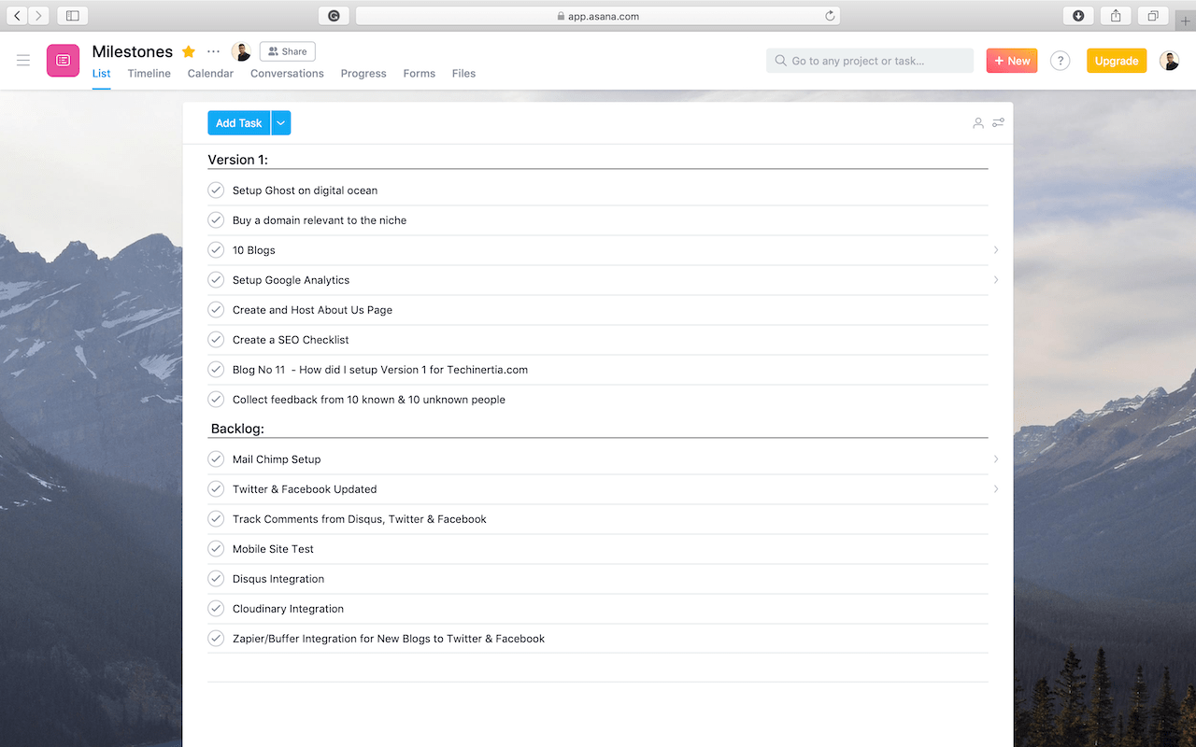
Task: Open 'Track Comments from Disqus' task text
Action: coord(360,519)
